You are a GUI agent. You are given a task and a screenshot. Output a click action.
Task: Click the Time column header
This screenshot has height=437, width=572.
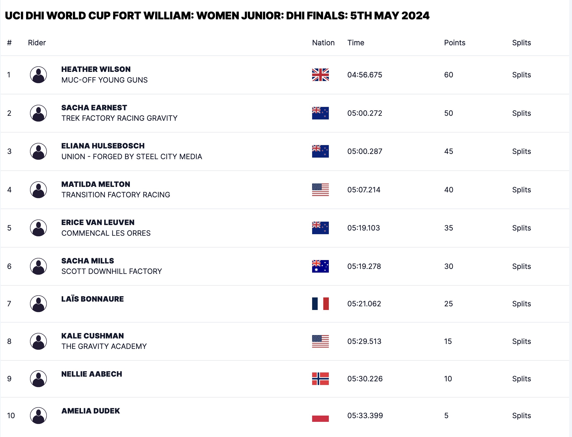(356, 43)
